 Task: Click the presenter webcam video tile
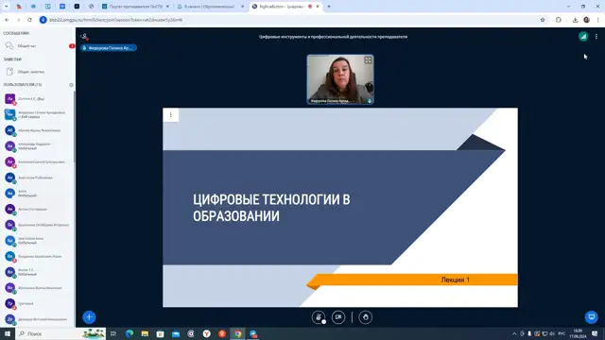pos(340,79)
